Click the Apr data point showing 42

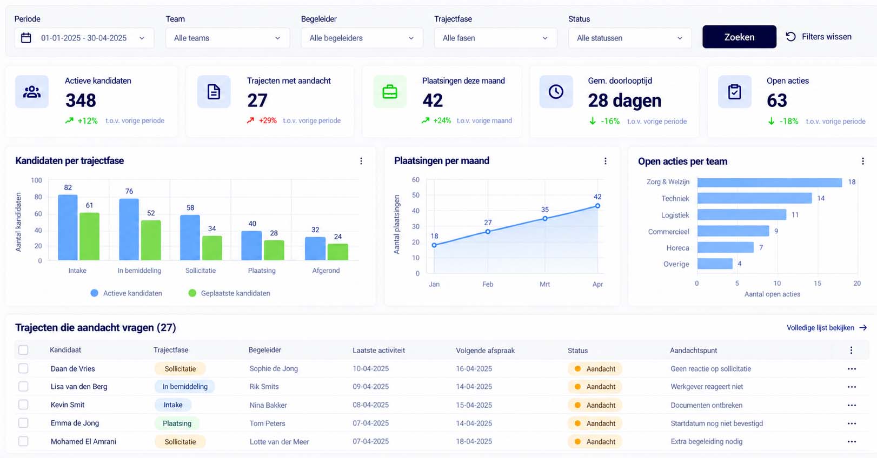coord(597,206)
